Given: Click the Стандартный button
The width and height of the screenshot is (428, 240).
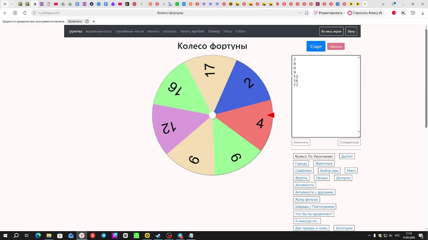Looking at the screenshot, I should (349, 142).
